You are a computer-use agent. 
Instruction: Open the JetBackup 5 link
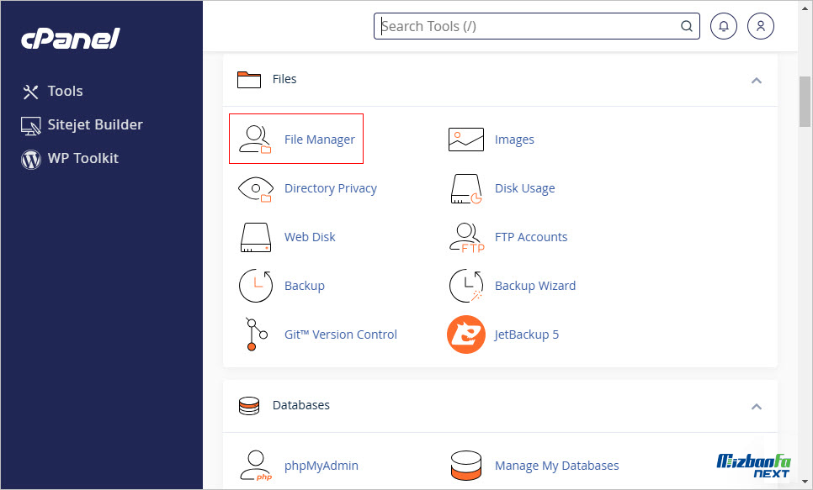click(x=526, y=335)
